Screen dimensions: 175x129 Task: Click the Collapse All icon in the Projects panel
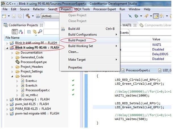[29, 32]
